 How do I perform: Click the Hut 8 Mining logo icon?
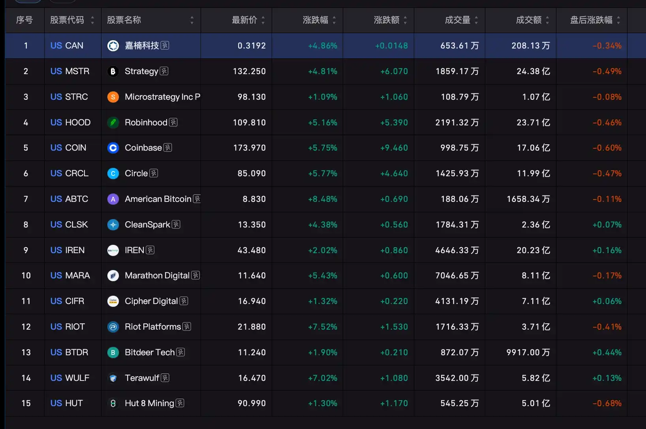tap(113, 403)
